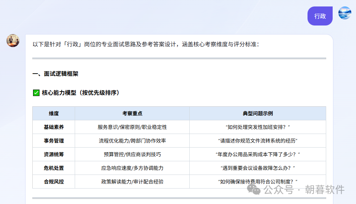Select the intro sentence starting 以下是针对「行政」岗位
Image resolution: width=356 pixels, height=204 pixels.
[x=145, y=44]
